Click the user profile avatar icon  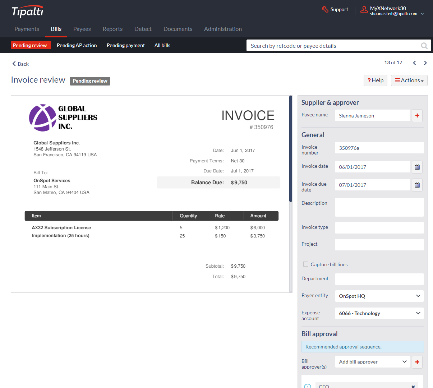point(364,10)
